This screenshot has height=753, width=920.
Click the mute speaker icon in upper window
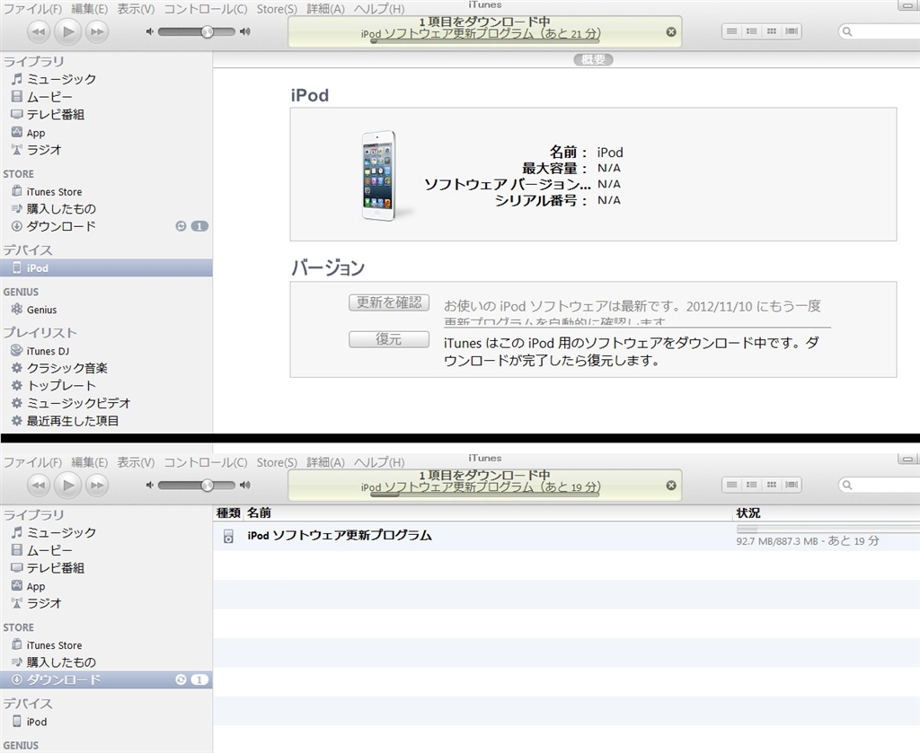[x=150, y=31]
